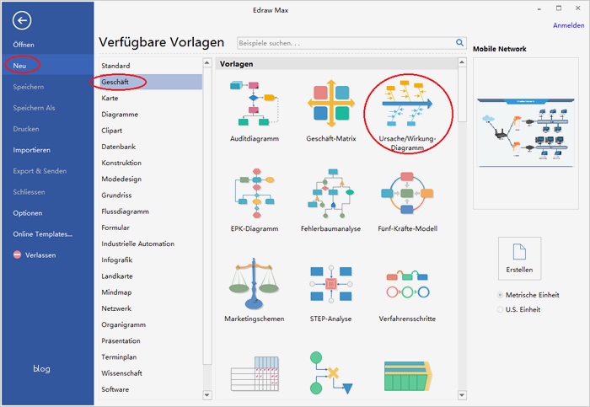Click the Mobile Network preview thumbnail
The image size is (590, 407).
[526, 133]
